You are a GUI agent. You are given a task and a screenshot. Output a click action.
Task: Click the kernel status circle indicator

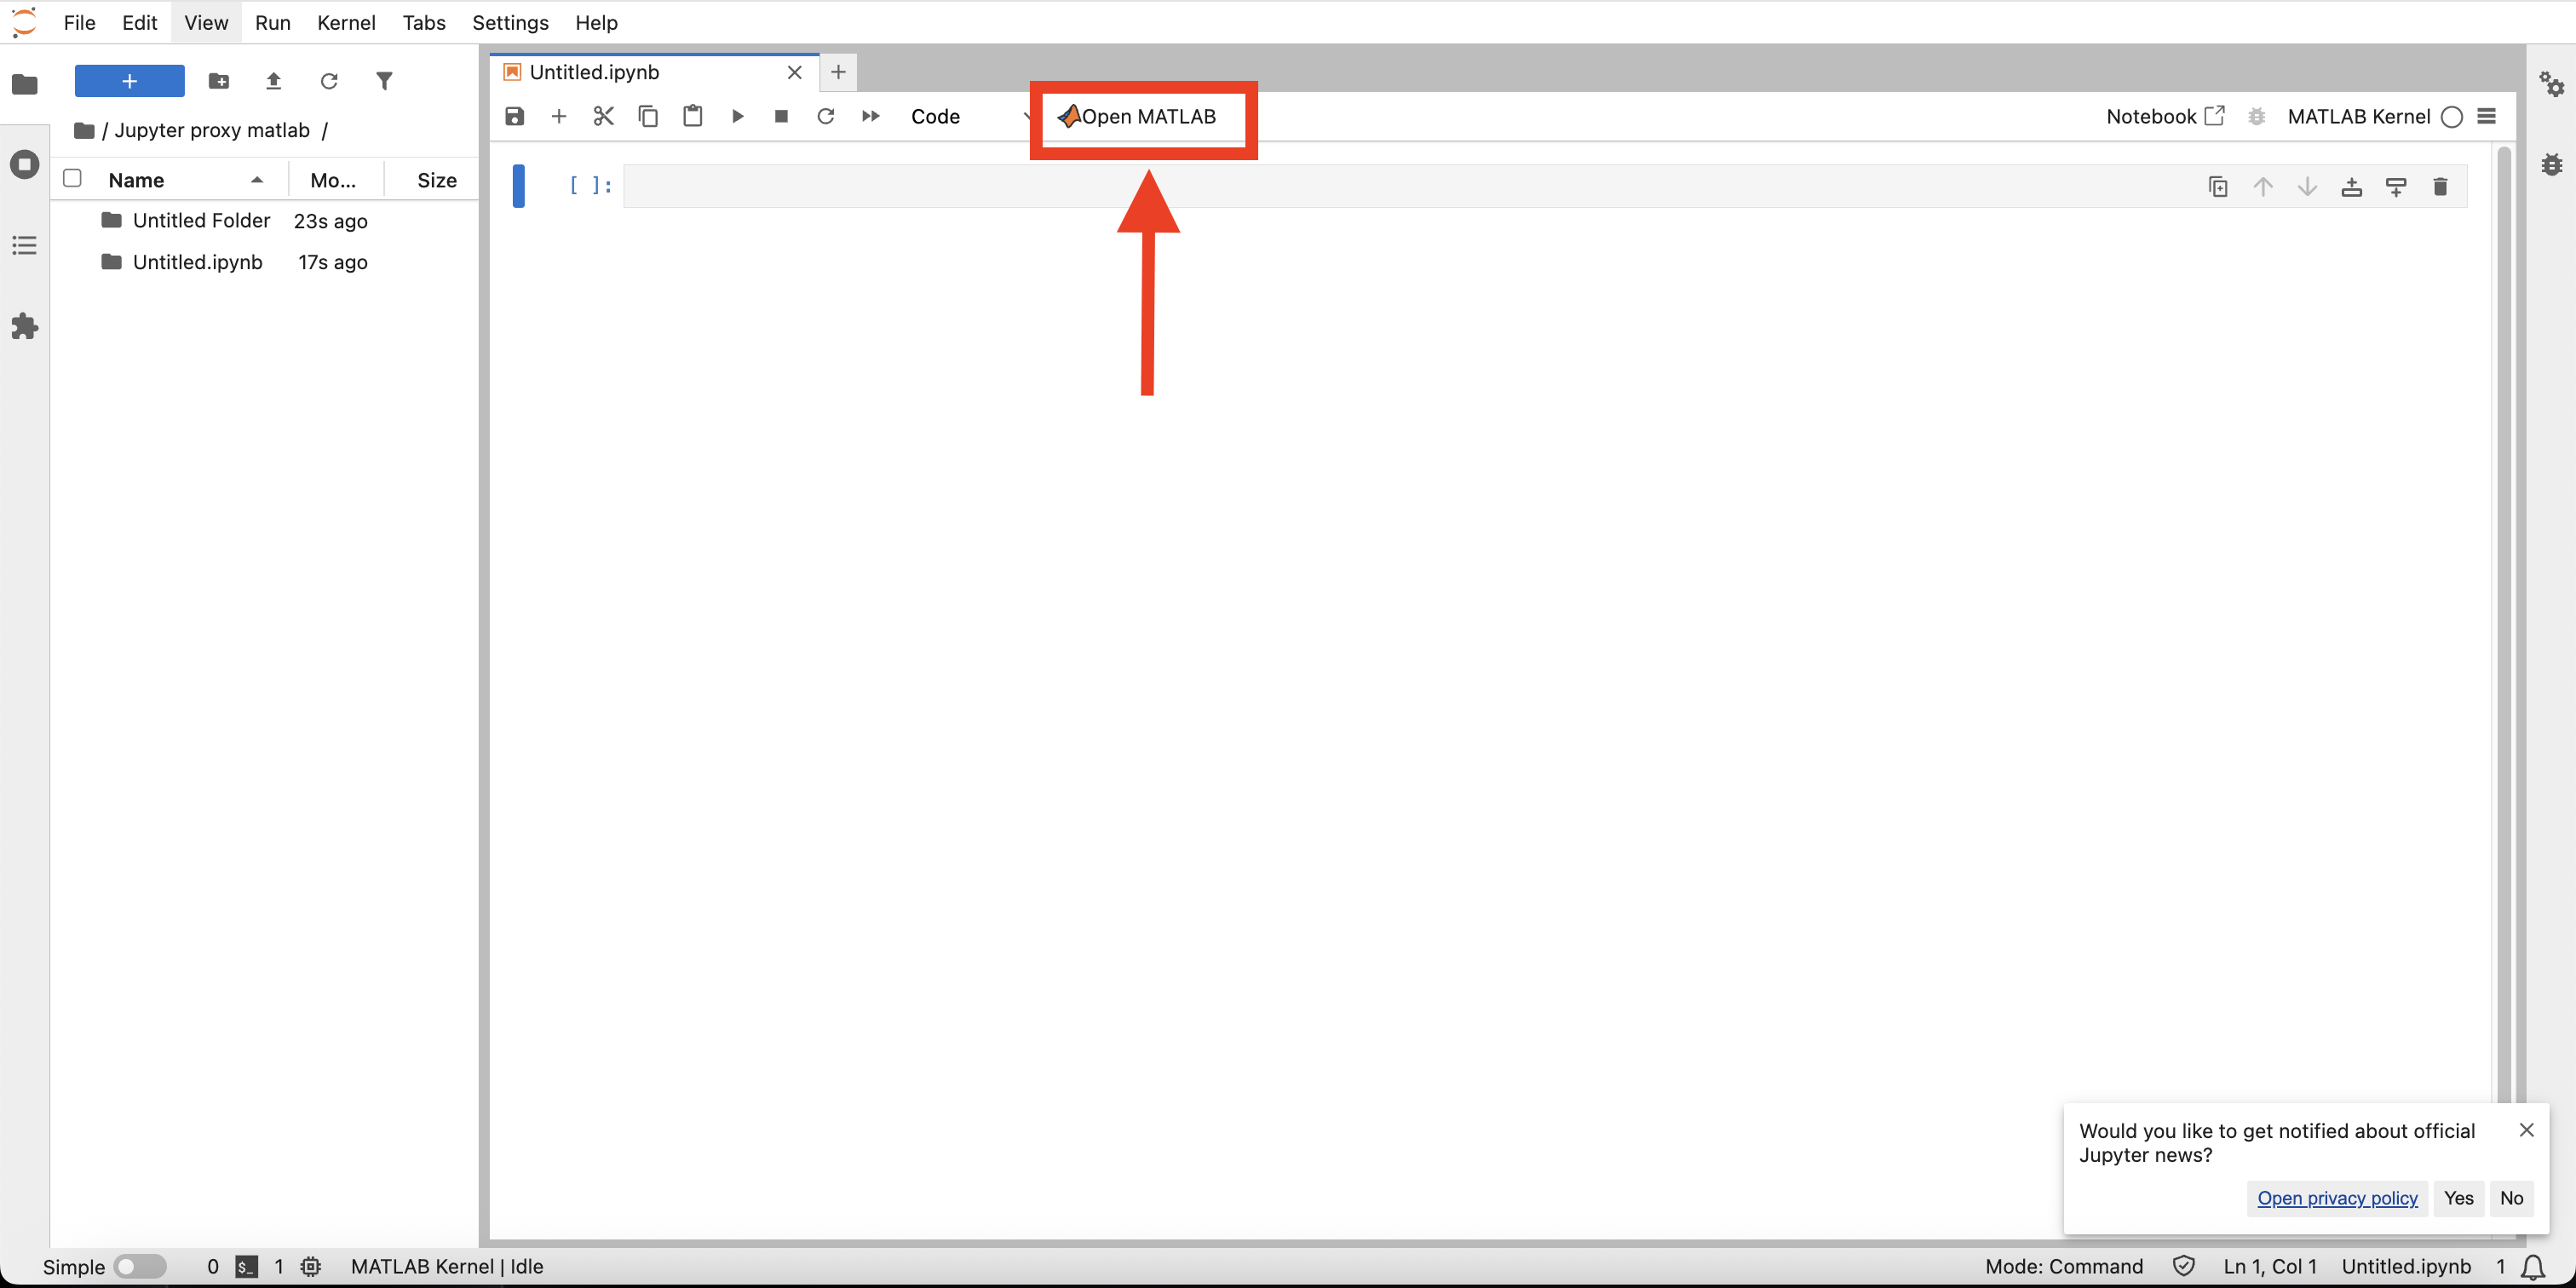[x=2451, y=117]
